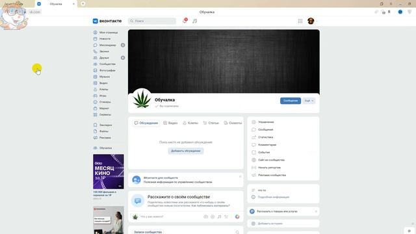Click the Стикеры sidebar icon

96,102
